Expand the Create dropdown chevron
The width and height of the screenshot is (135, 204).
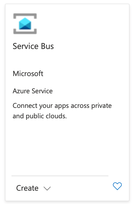47,188
